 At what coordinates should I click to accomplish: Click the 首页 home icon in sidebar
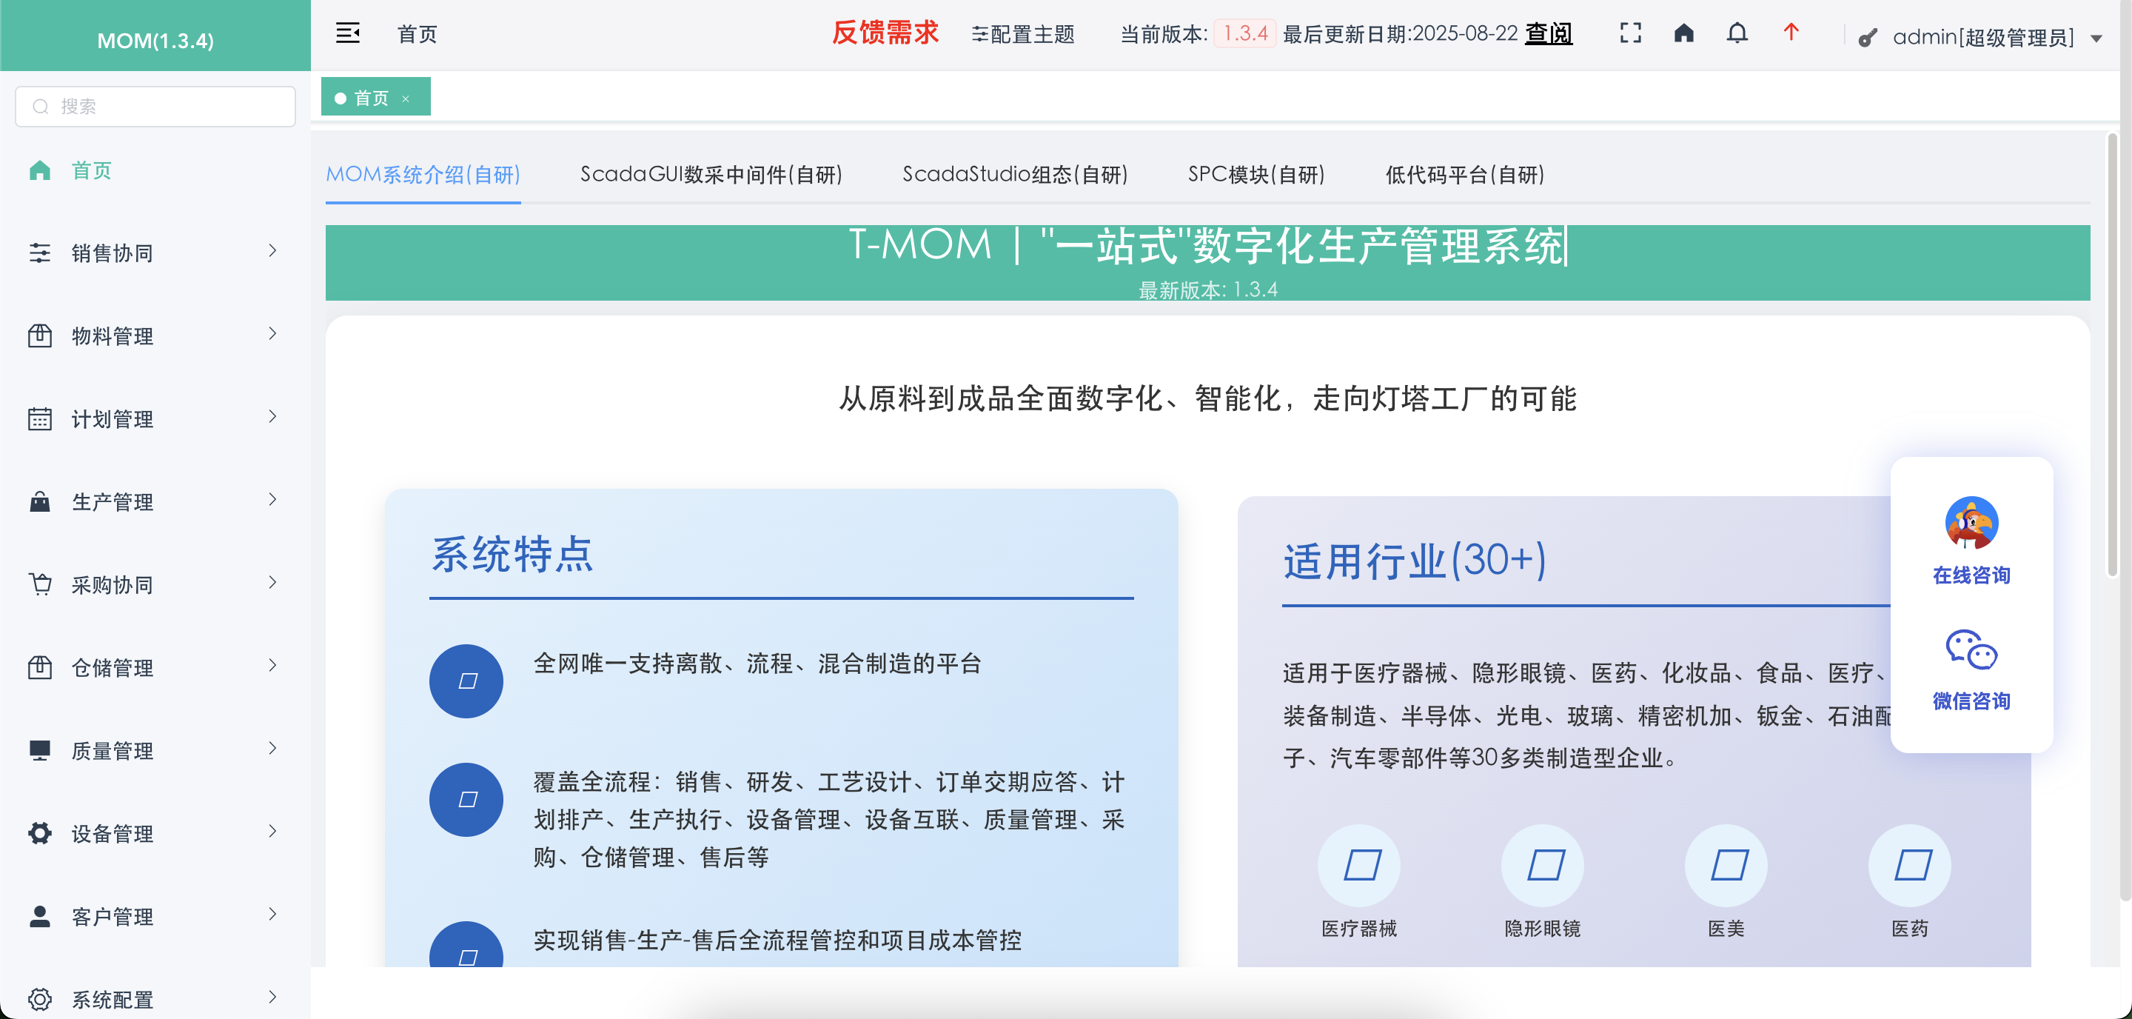pos(40,170)
